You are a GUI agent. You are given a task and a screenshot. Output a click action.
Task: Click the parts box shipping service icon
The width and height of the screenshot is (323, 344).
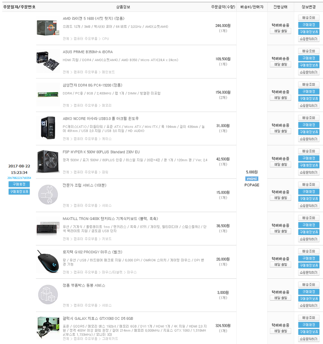(48, 294)
